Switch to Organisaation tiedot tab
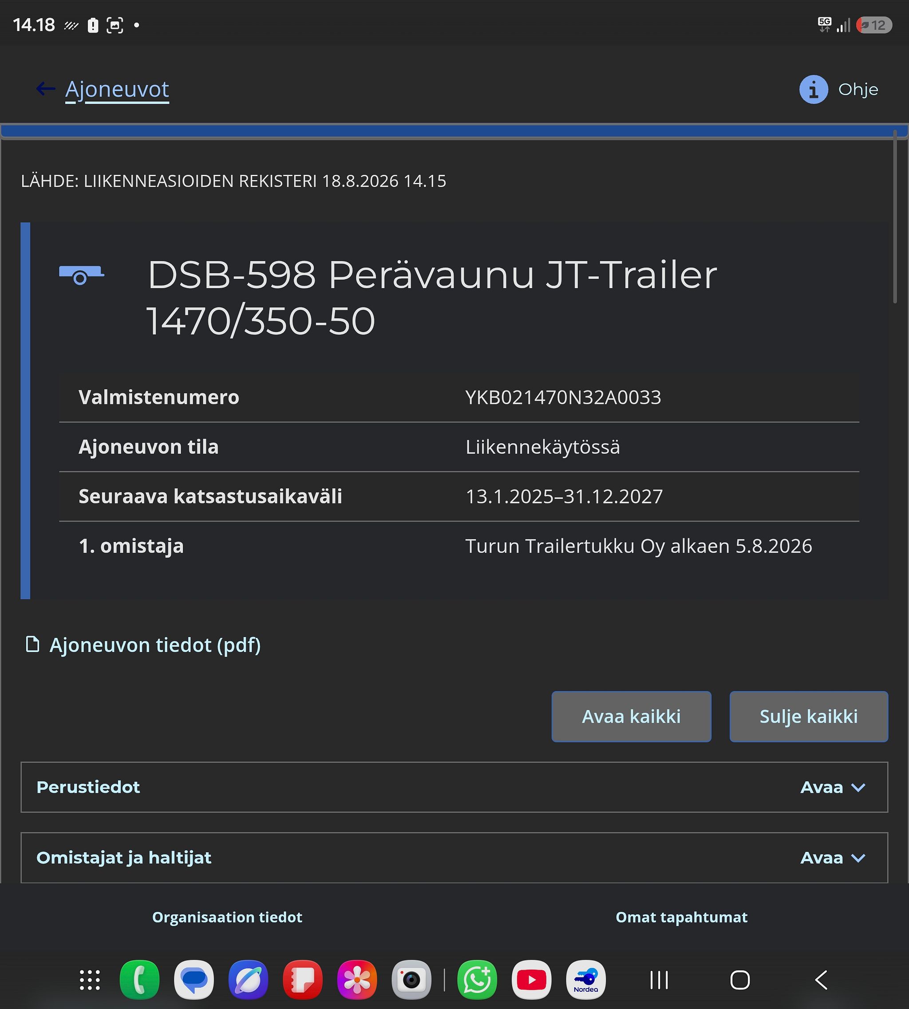Viewport: 909px width, 1009px height. point(227,917)
